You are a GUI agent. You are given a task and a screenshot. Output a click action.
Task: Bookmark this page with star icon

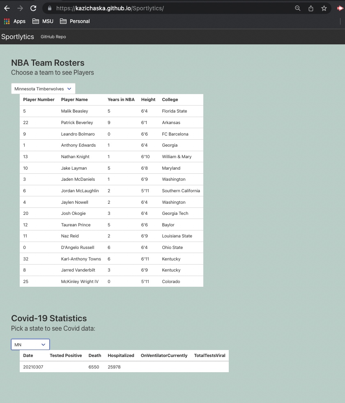[324, 8]
